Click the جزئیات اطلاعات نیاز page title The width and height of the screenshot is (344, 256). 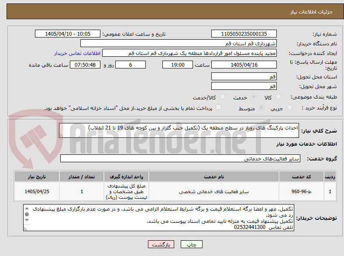pyautogui.click(x=312, y=12)
